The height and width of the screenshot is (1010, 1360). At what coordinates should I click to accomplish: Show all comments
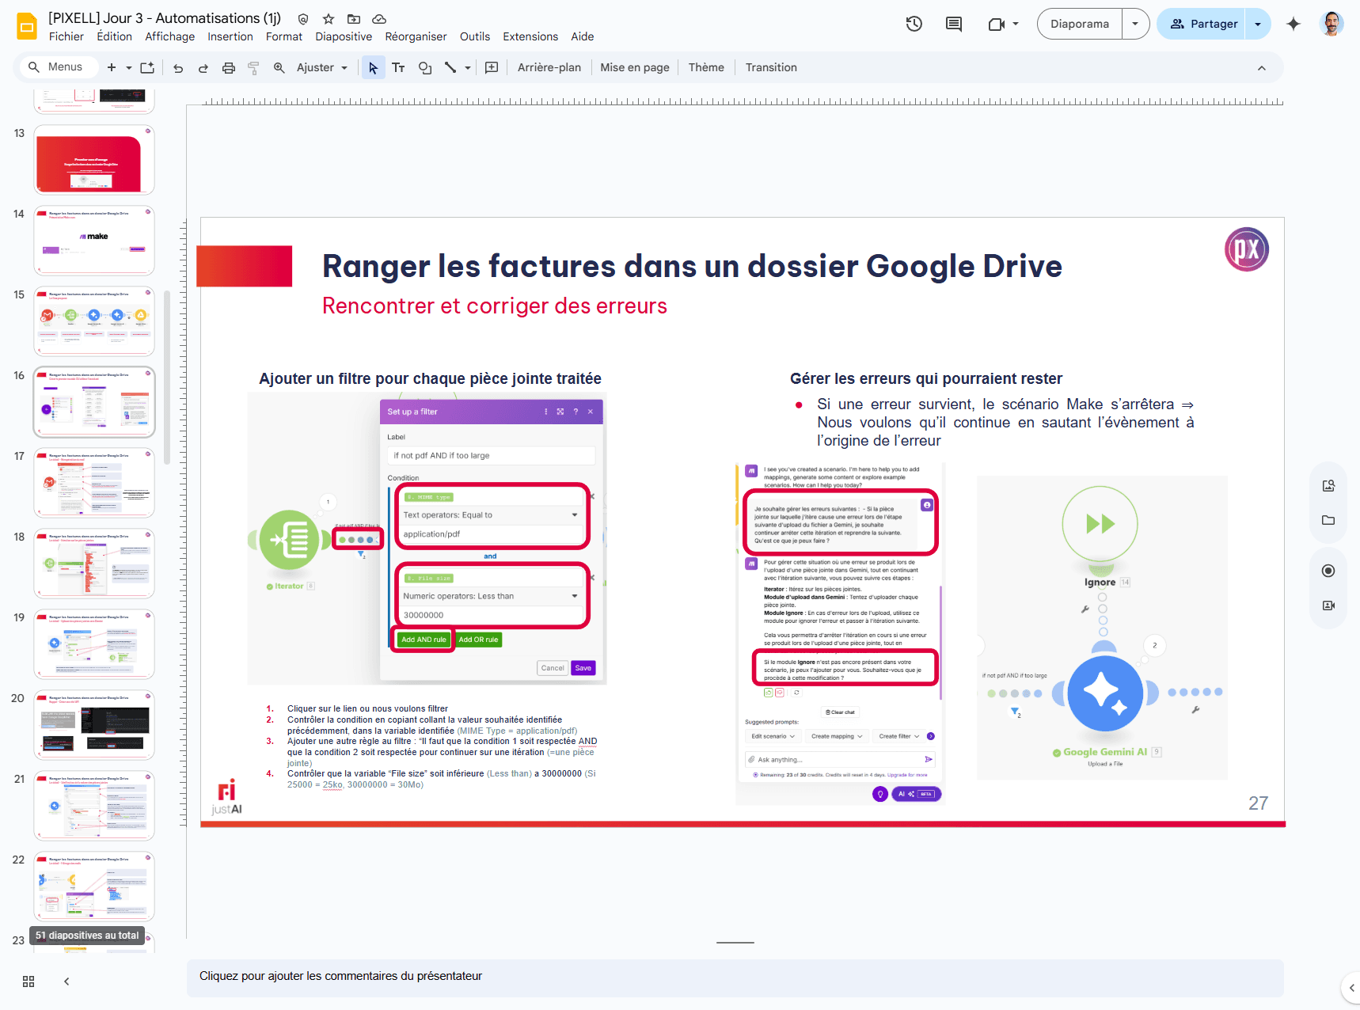(x=954, y=24)
